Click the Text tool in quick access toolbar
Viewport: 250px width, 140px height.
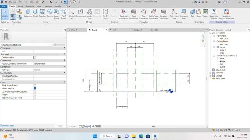point(50,2)
